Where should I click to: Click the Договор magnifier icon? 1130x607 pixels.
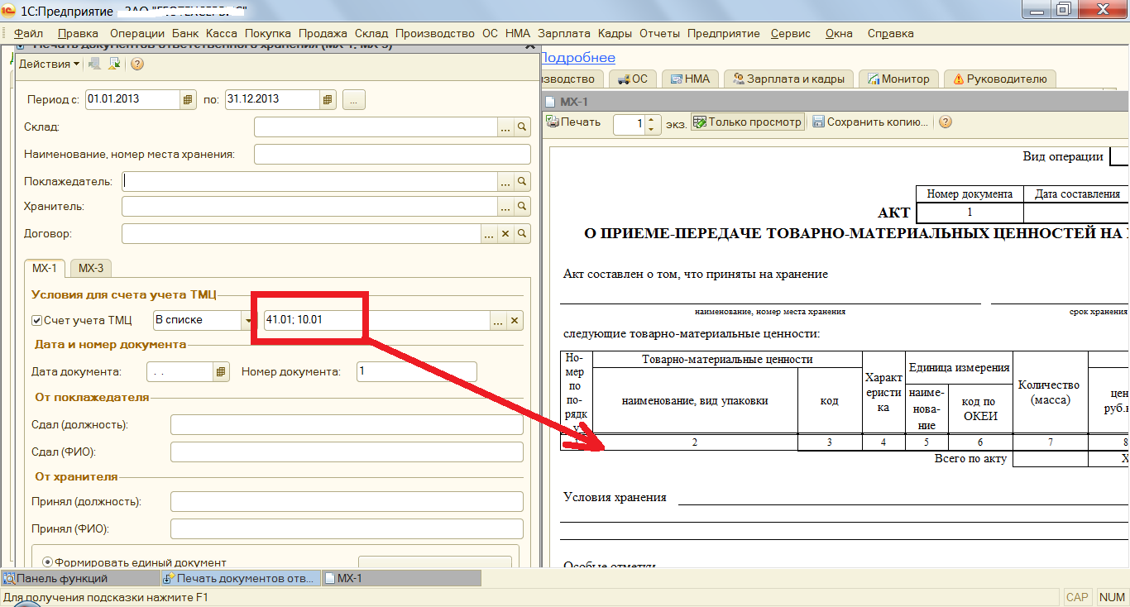pos(522,234)
